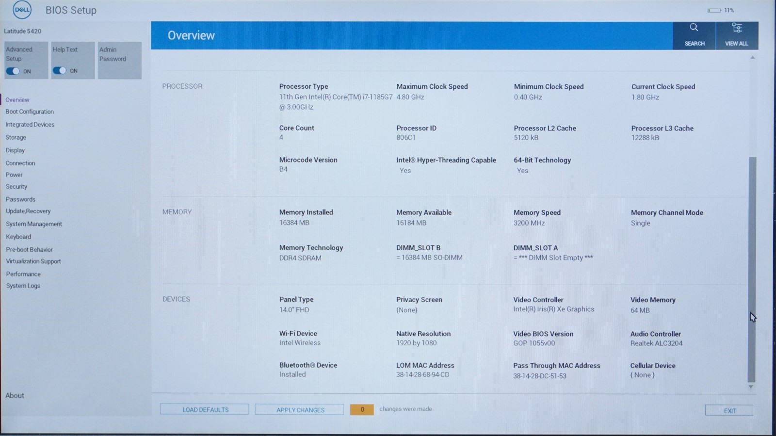Screen dimensions: 776x436
Task: Click Panel Type value 14.0" FHD
Action: point(294,310)
